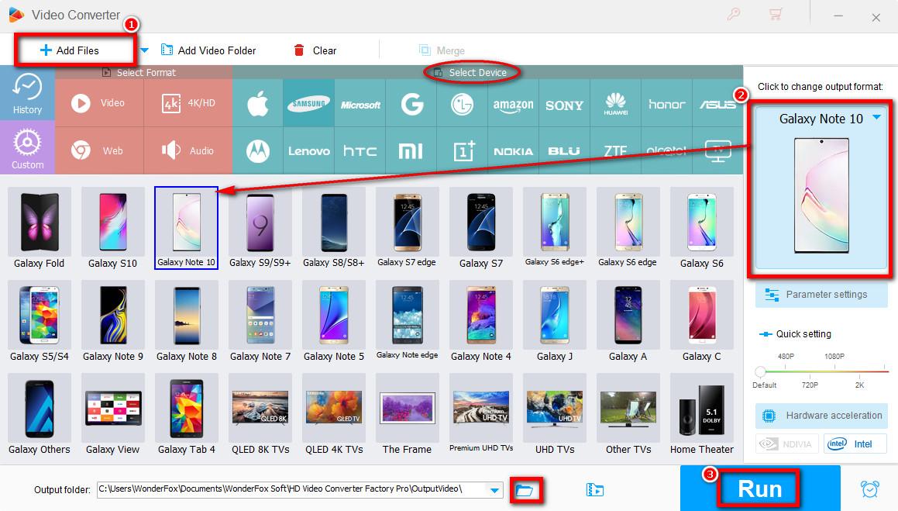Click the key registration icon
The image size is (898, 511).
733,14
